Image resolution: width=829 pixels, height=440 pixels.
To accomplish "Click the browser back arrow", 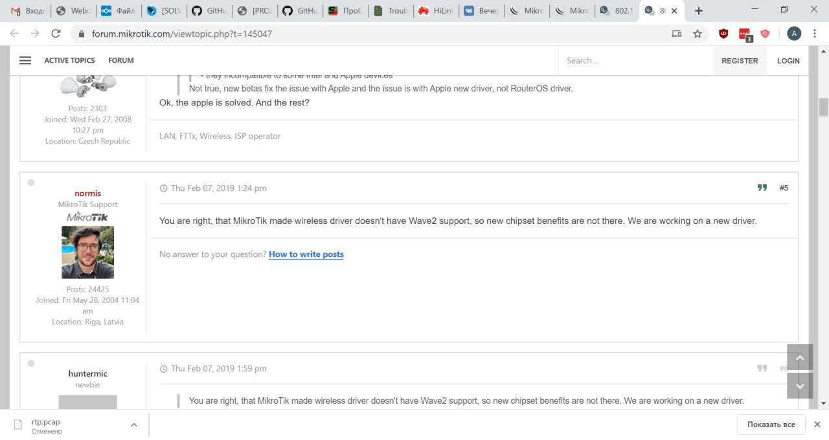I will pyautogui.click(x=15, y=34).
